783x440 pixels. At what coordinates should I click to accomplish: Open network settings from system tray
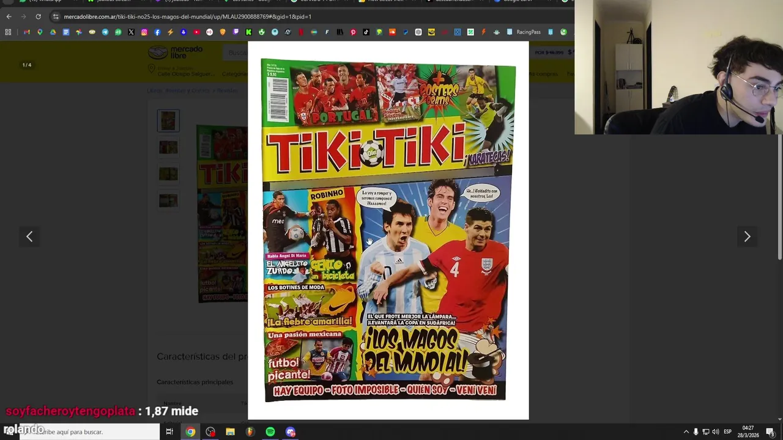coord(706,431)
